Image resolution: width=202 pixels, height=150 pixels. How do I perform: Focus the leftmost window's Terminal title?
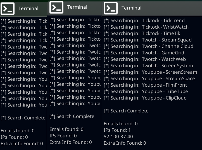coord(28,8)
